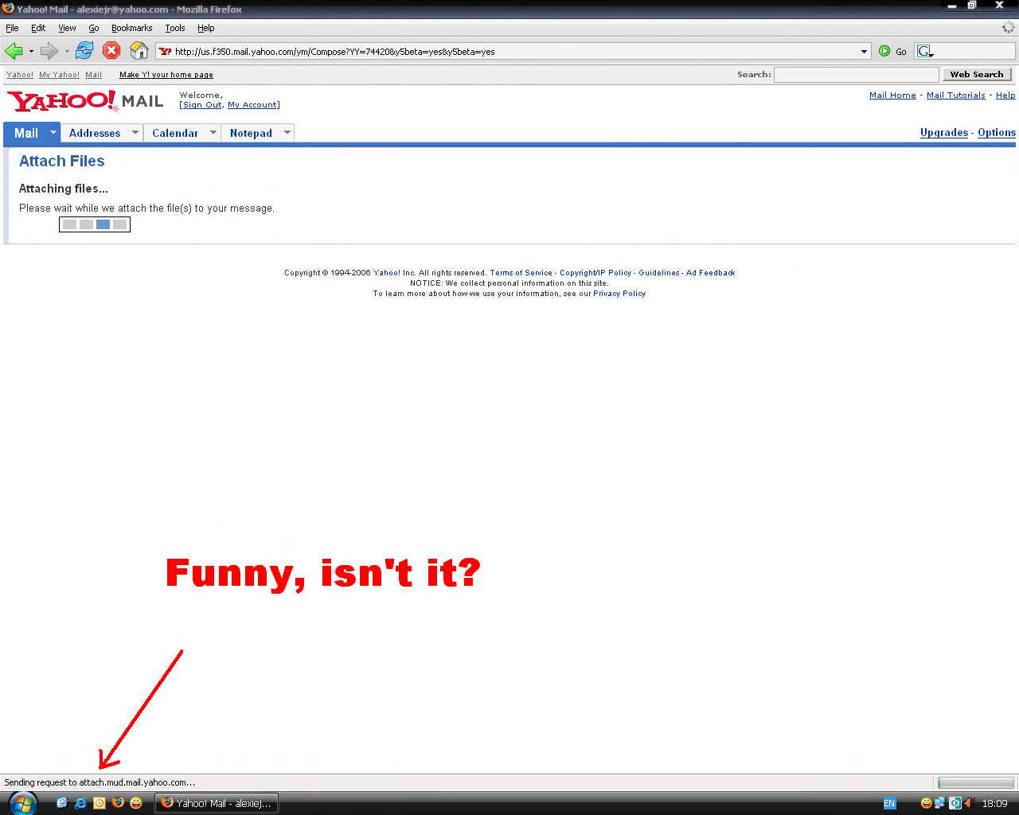The height and width of the screenshot is (815, 1019).
Task: Go to the browser Home page icon
Action: tap(139, 51)
